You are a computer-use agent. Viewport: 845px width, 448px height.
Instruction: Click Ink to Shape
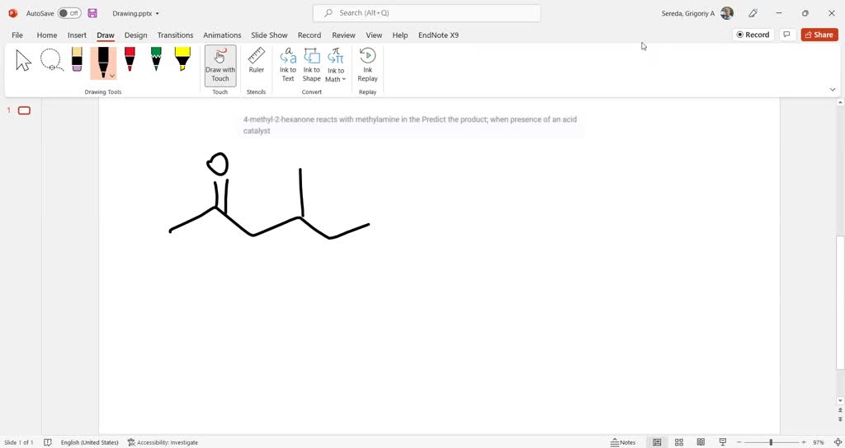tap(311, 65)
